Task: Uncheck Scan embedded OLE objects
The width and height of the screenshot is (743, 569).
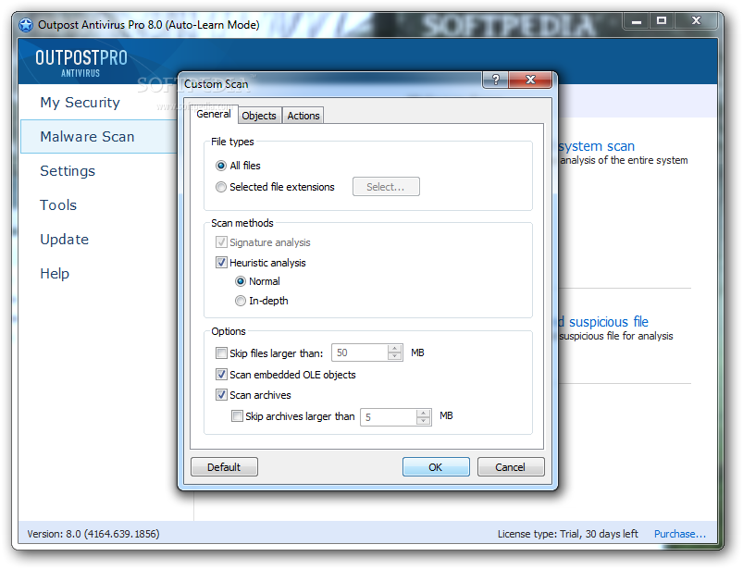Action: [221, 375]
